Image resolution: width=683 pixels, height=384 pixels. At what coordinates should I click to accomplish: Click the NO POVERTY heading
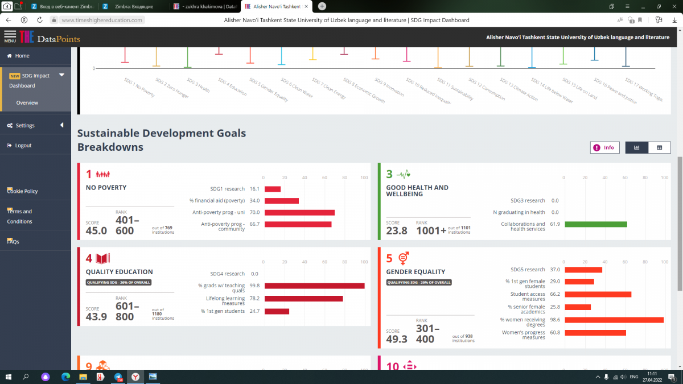(106, 188)
